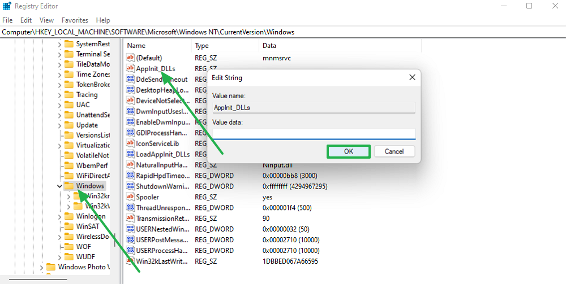Click the 1DBBED067A66595 data value

point(290,261)
